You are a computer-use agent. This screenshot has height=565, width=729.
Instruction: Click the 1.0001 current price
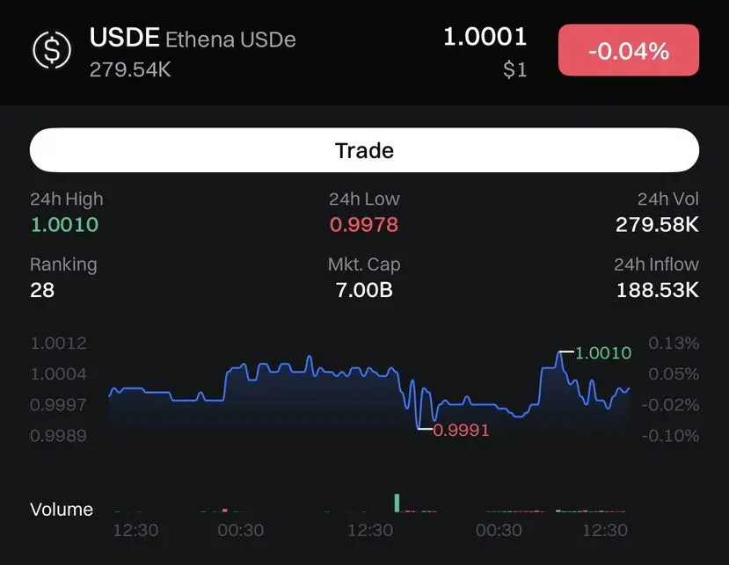[485, 37]
